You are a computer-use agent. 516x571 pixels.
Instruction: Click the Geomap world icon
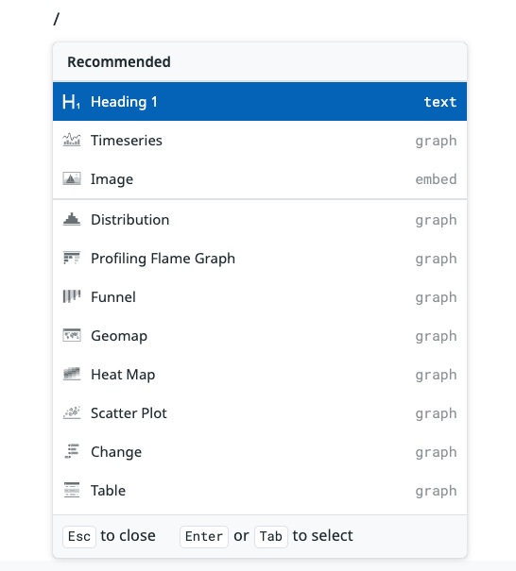72,335
